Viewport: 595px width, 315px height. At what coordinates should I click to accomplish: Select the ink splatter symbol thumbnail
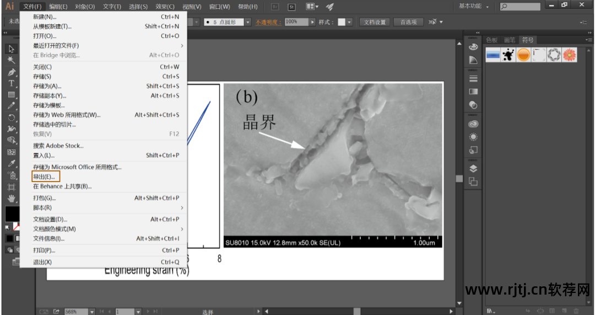[x=509, y=55]
